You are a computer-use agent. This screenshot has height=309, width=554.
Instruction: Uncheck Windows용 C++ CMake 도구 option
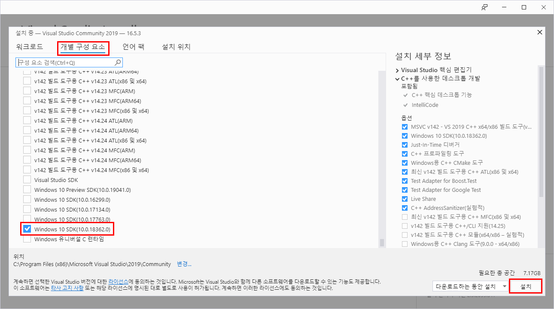point(405,163)
